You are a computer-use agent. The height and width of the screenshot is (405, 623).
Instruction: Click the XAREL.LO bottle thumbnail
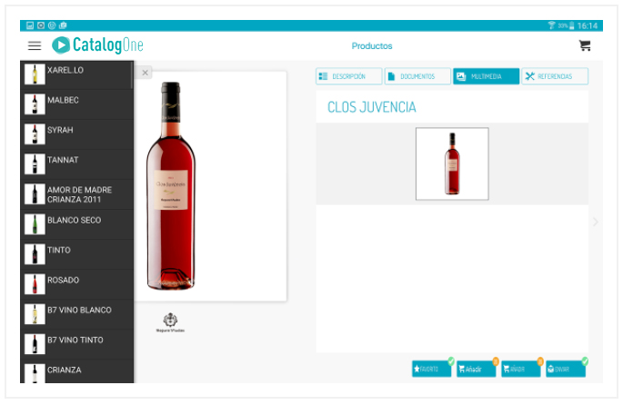pos(35,74)
